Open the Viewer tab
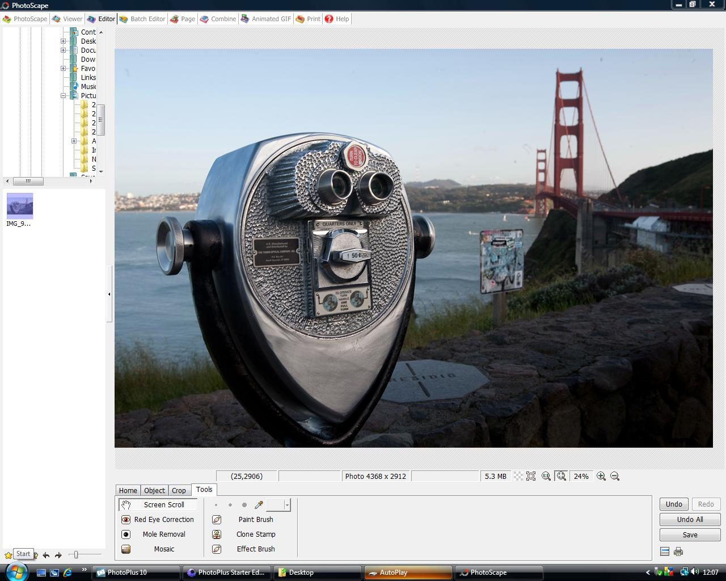This screenshot has width=726, height=581. [67, 19]
